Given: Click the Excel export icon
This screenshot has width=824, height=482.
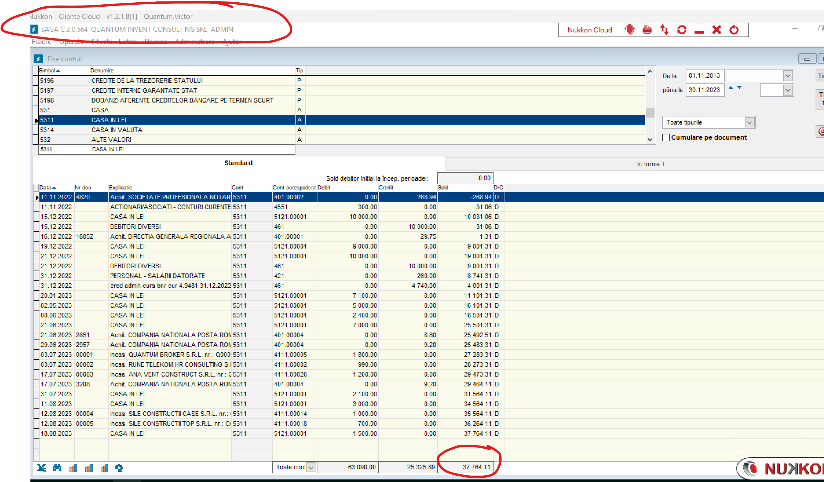Looking at the screenshot, I should (x=41, y=468).
